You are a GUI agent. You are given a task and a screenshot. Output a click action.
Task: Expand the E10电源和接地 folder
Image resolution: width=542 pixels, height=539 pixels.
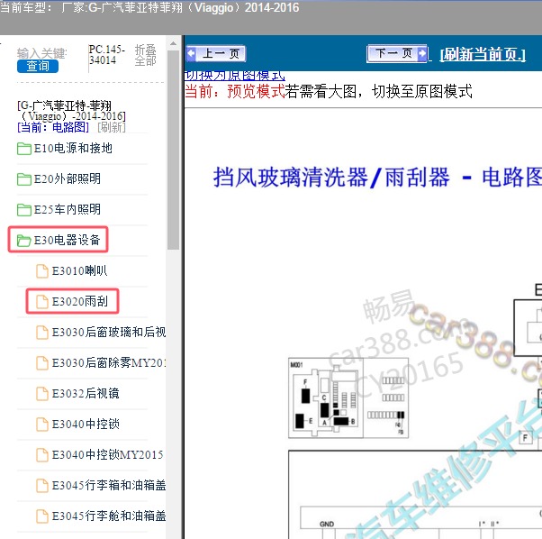point(72,149)
